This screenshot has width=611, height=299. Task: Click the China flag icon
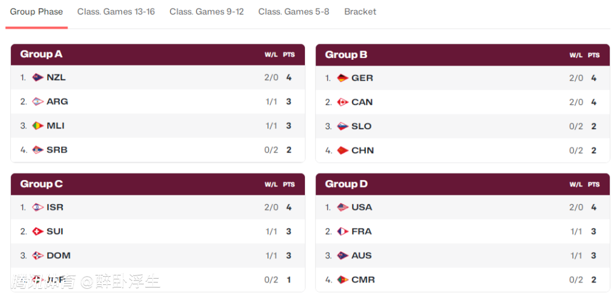tap(342, 150)
